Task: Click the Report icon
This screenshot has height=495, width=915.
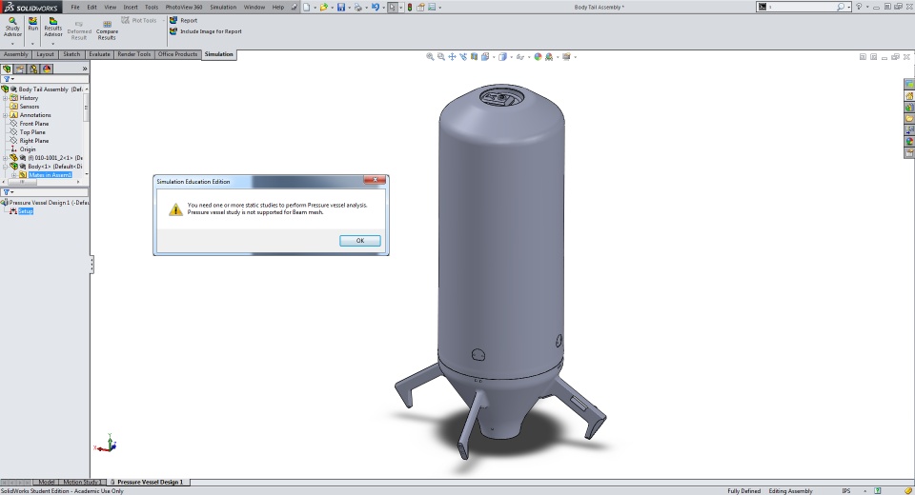Action: [x=174, y=20]
